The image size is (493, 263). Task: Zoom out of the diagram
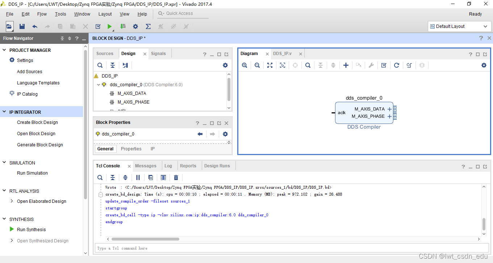point(257,65)
